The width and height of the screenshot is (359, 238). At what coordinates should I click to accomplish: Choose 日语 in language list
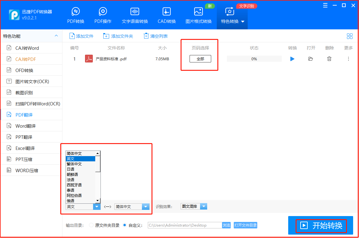(80, 169)
